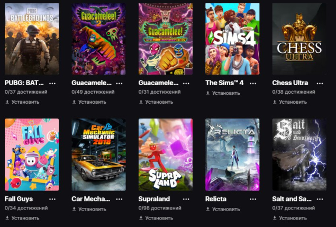This screenshot has width=336, height=227.
Task: Open the three-dot menu for Chess Ultra
Action: tap(320, 83)
